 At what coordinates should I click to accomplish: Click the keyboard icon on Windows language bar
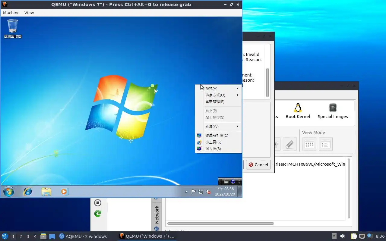[226, 182]
